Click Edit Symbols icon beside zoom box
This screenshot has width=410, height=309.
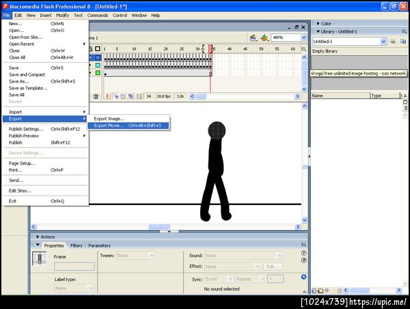tap(264, 38)
